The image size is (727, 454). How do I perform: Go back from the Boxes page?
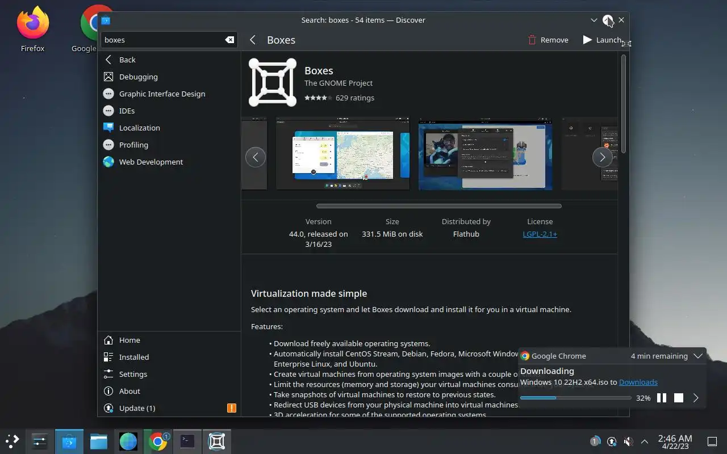point(253,40)
